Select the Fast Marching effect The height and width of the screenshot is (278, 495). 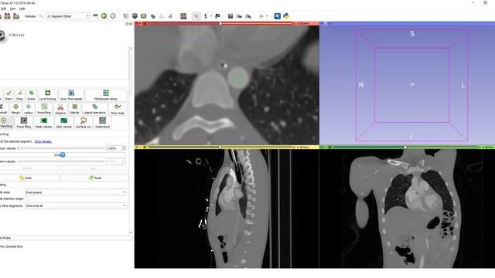6,123
